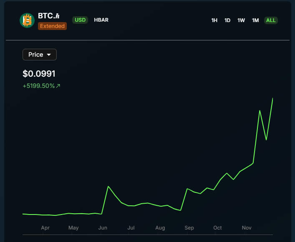Click the Oct label on the axis
Image resolution: width=295 pixels, height=242 pixels.
(217, 228)
